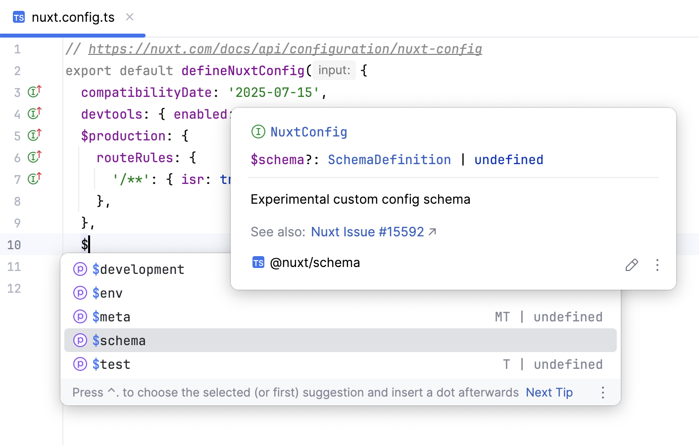Click the gutter implementation arrow icon on line 3

[33, 90]
